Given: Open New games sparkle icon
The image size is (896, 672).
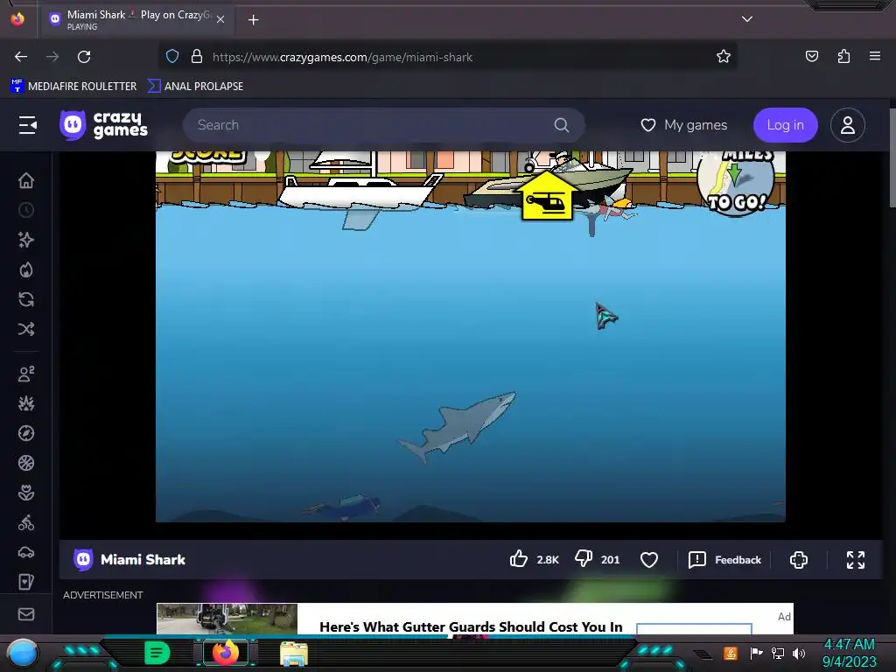Looking at the screenshot, I should (x=26, y=240).
